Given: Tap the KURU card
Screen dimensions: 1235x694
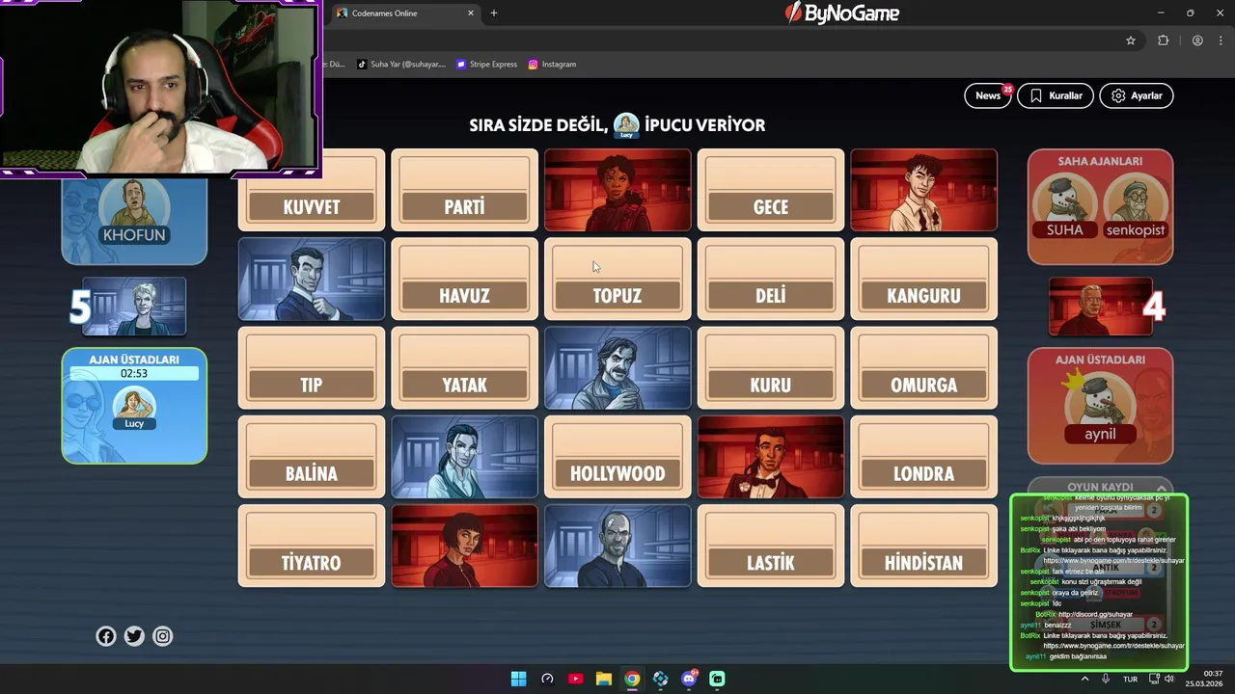Looking at the screenshot, I should pyautogui.click(x=771, y=368).
